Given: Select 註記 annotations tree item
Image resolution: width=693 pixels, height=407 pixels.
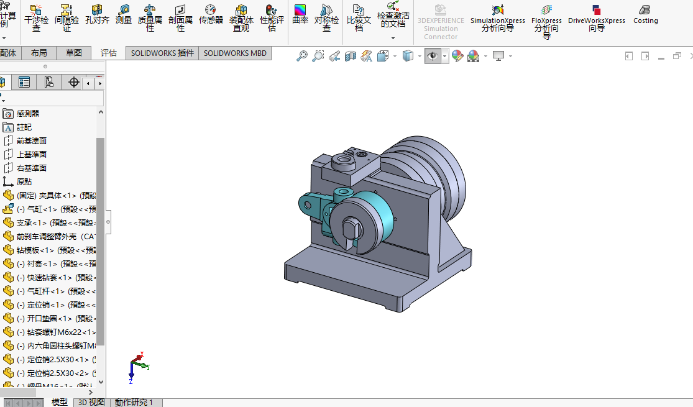Looking at the screenshot, I should [24, 127].
